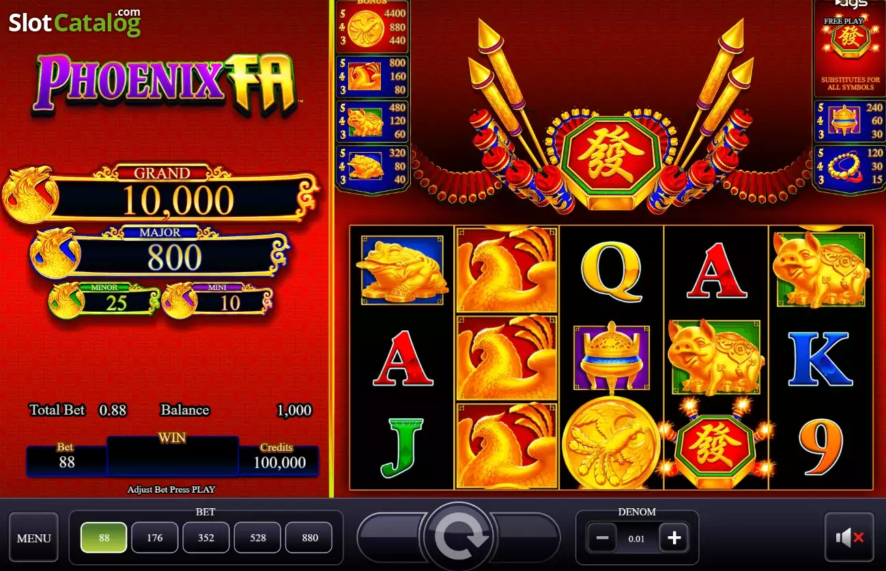Open the MENU button
The height and width of the screenshot is (571, 886).
coord(33,538)
